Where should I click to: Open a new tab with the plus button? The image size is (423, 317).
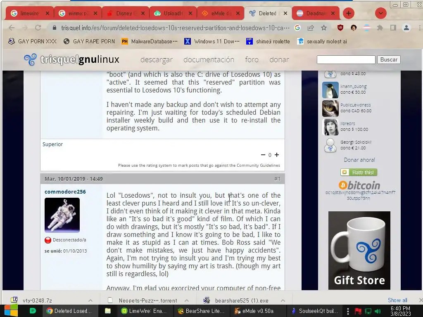click(349, 13)
